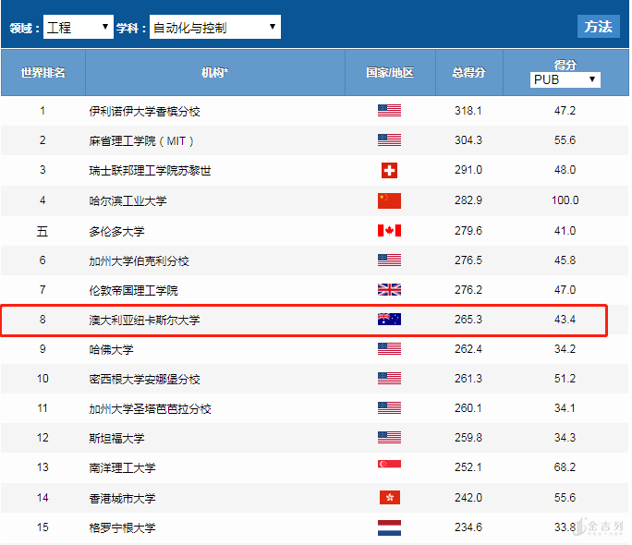Open the 学科 dropdown showing 自动化与控制
The image size is (632, 545).
tap(213, 28)
